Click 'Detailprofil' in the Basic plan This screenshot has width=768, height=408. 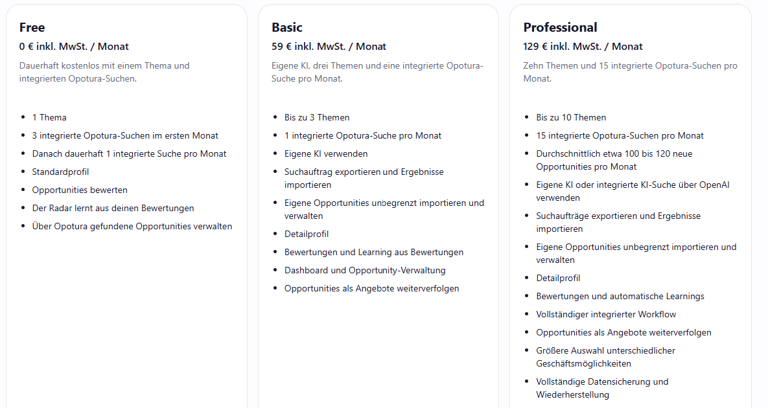click(307, 234)
